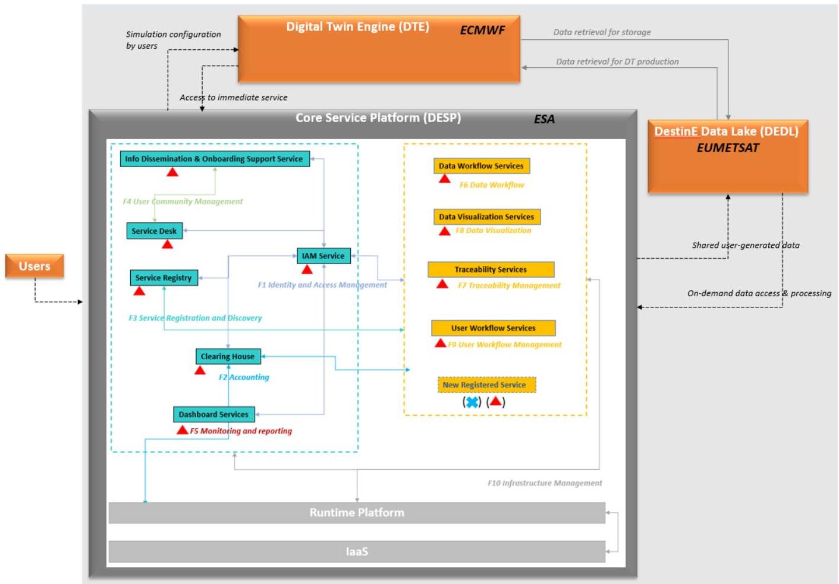Click red triangle under Service Registry box
Screen dimensions: 839x584
139,291
